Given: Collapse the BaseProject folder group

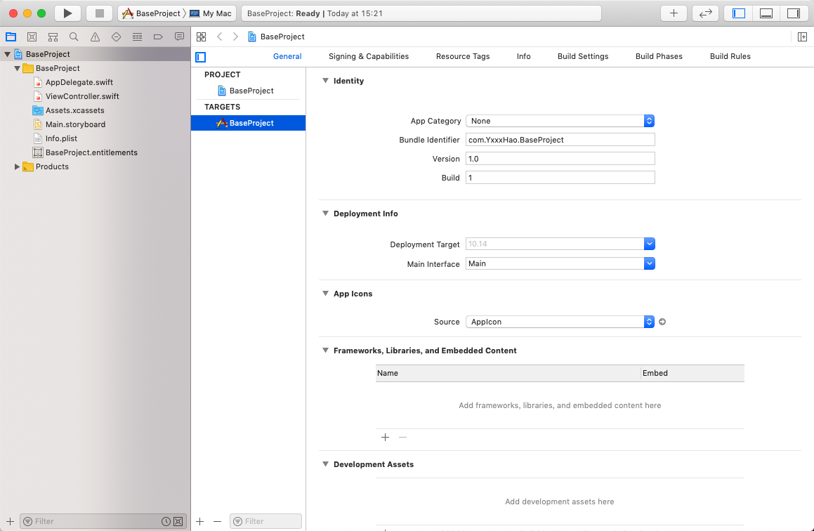Looking at the screenshot, I should click(17, 68).
